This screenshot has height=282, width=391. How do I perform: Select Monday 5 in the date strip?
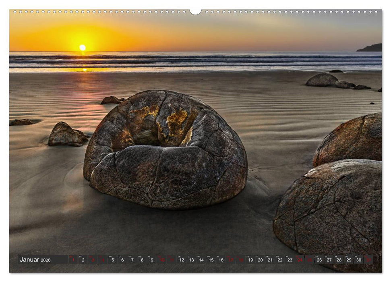coord(112,260)
